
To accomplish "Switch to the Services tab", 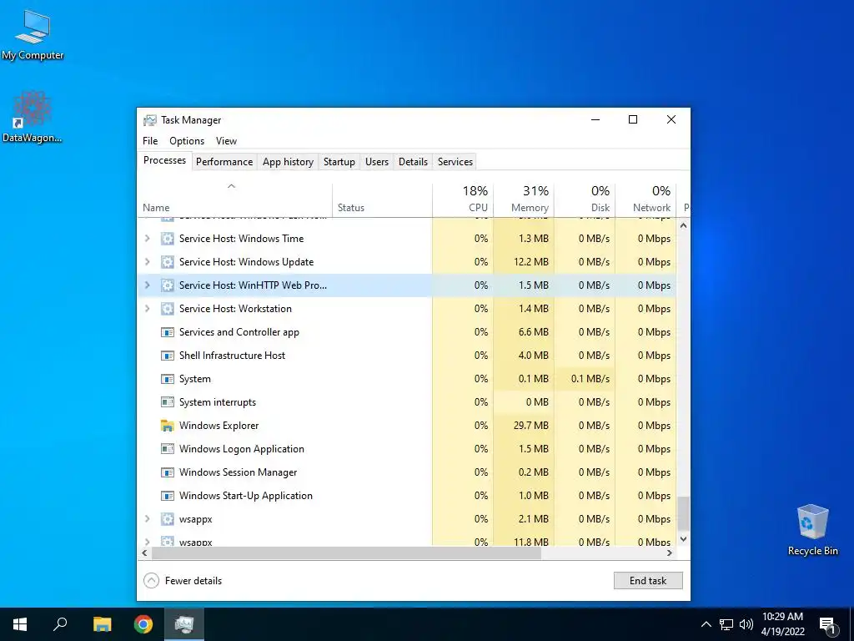I will pos(455,162).
